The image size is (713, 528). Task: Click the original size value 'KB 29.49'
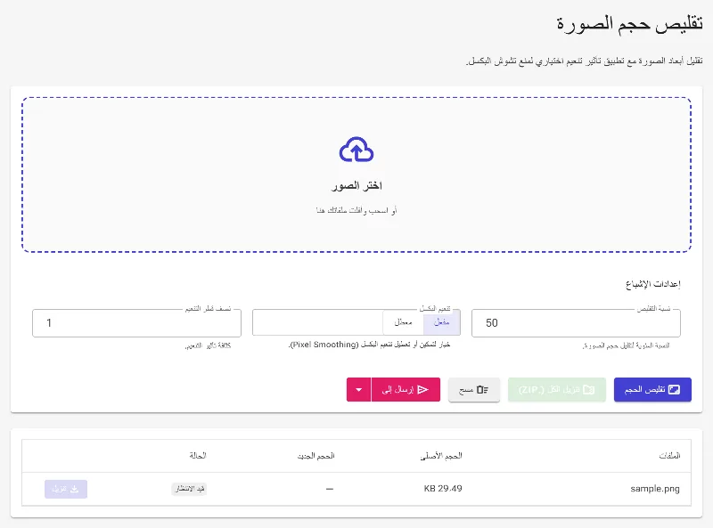pos(443,489)
